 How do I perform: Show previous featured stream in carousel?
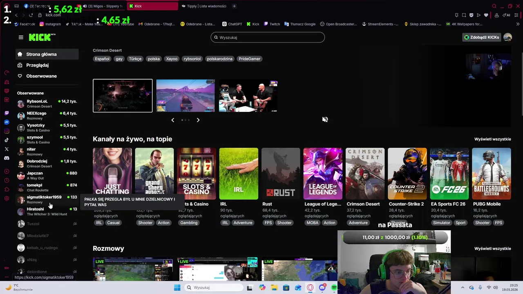point(172,120)
